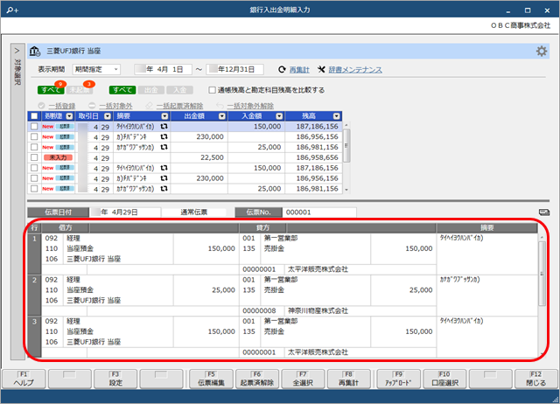Select the 未起票 filter with badge 3
Viewport: 560px width, 404px height.
(80, 90)
